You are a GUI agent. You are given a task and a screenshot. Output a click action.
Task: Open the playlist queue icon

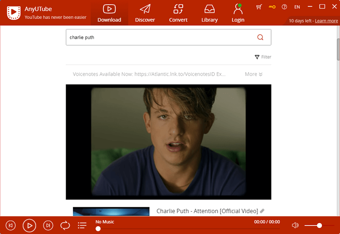pos(82,225)
